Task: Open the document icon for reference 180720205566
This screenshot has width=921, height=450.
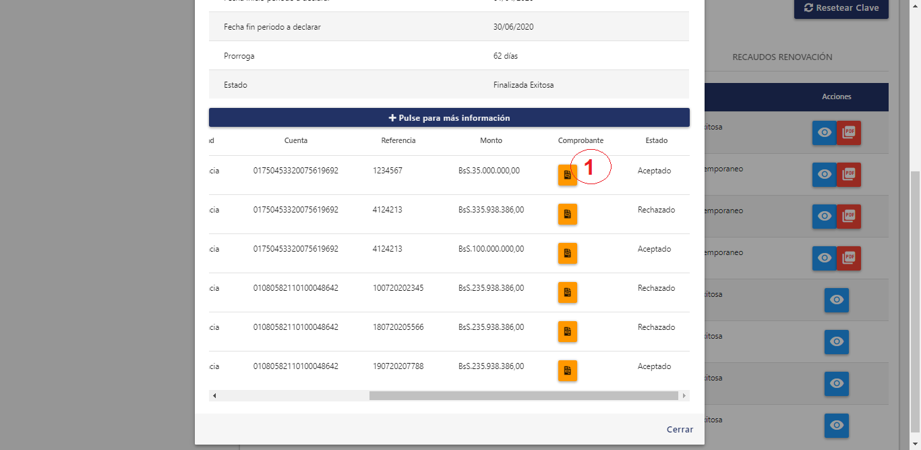Action: click(x=567, y=331)
